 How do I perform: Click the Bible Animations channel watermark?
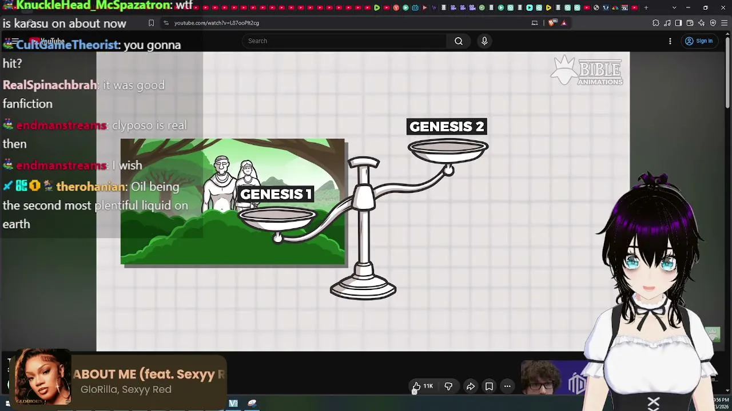[x=587, y=71]
